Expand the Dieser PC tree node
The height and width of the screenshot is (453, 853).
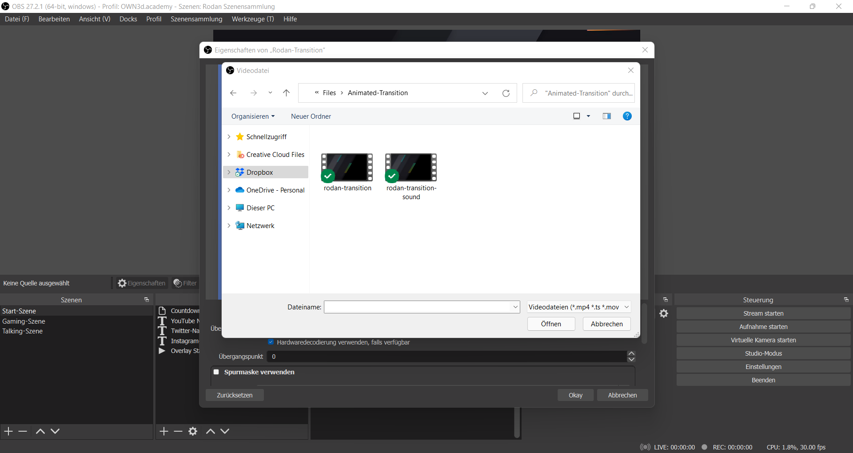point(229,208)
